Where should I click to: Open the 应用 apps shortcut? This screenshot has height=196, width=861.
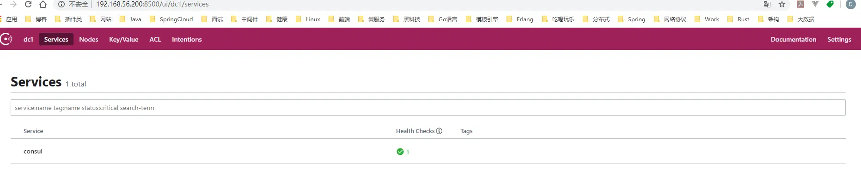9,19
